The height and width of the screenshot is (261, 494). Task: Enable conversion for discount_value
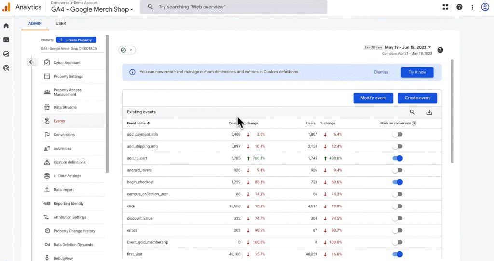[398, 218]
